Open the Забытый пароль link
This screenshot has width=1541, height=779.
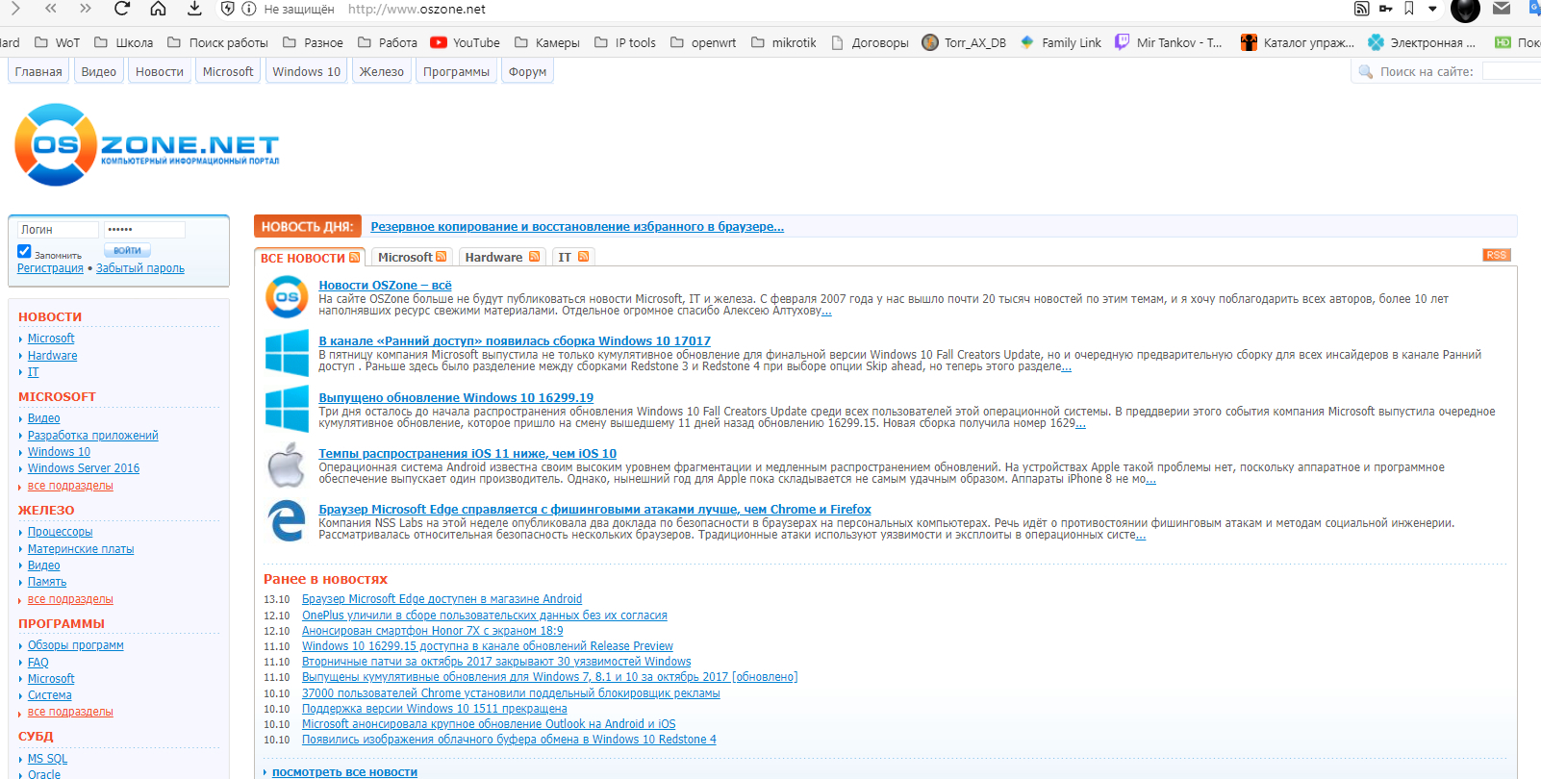point(140,268)
